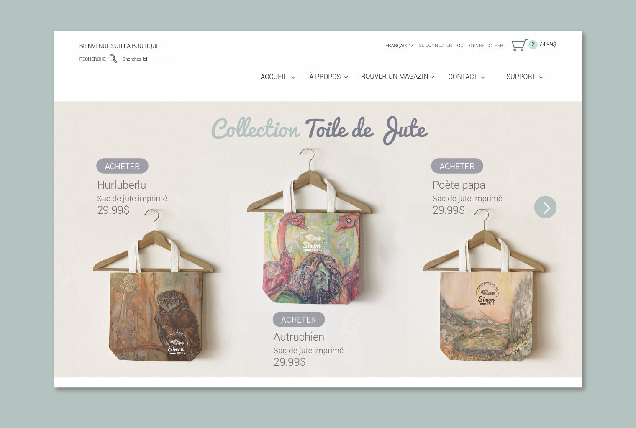Click Acheter button for Hurluberlu
This screenshot has width=636, height=428.
click(x=122, y=166)
